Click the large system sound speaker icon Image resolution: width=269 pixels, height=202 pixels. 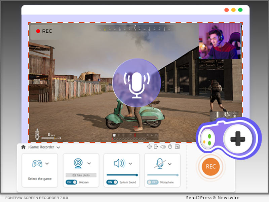[119, 164]
